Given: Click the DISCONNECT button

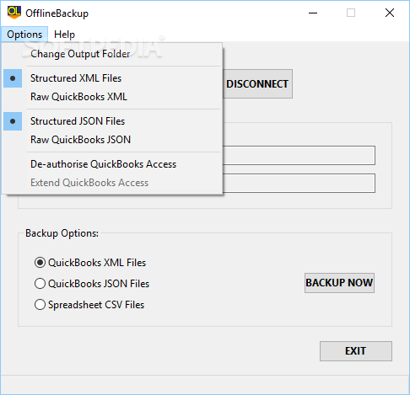Looking at the screenshot, I should point(257,84).
